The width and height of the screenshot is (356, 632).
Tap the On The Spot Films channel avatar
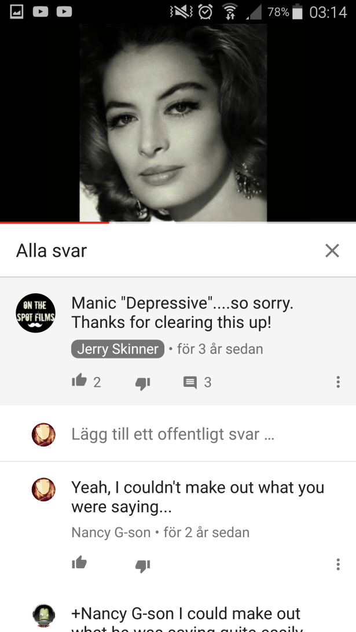35,313
